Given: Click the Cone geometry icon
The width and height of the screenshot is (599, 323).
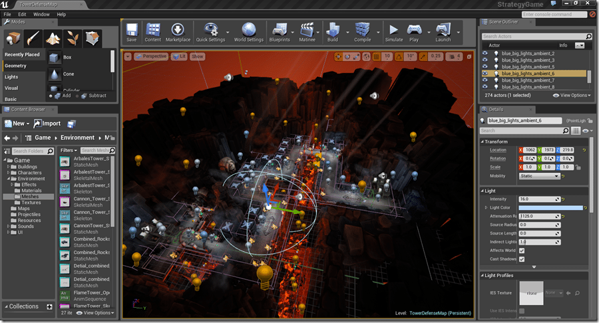Looking at the screenshot, I should [55, 74].
